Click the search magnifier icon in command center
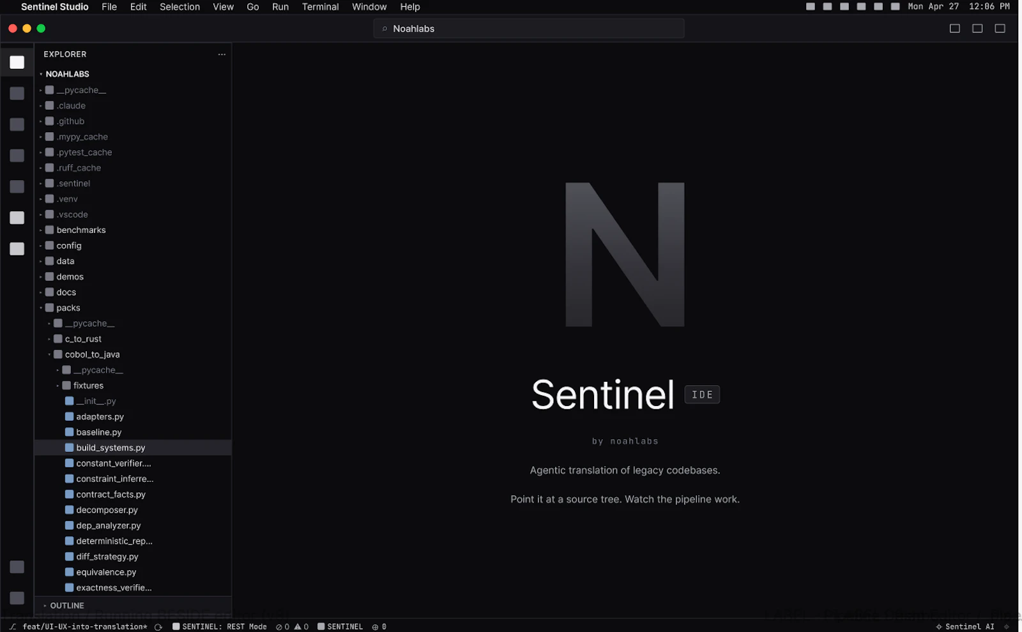This screenshot has width=1022, height=632. [x=385, y=29]
